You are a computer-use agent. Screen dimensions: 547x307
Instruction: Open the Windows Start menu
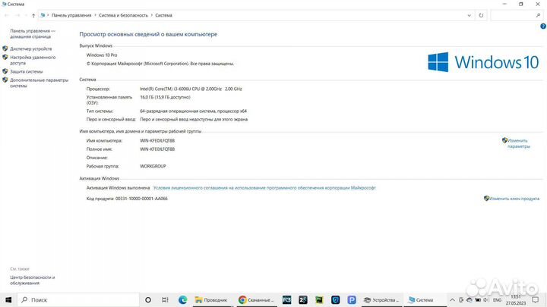8,299
